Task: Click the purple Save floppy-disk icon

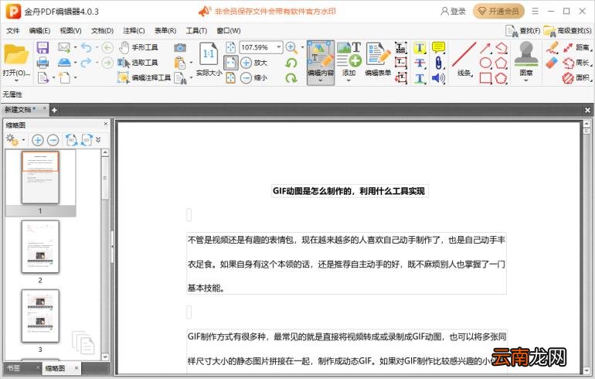Action: pos(42,48)
